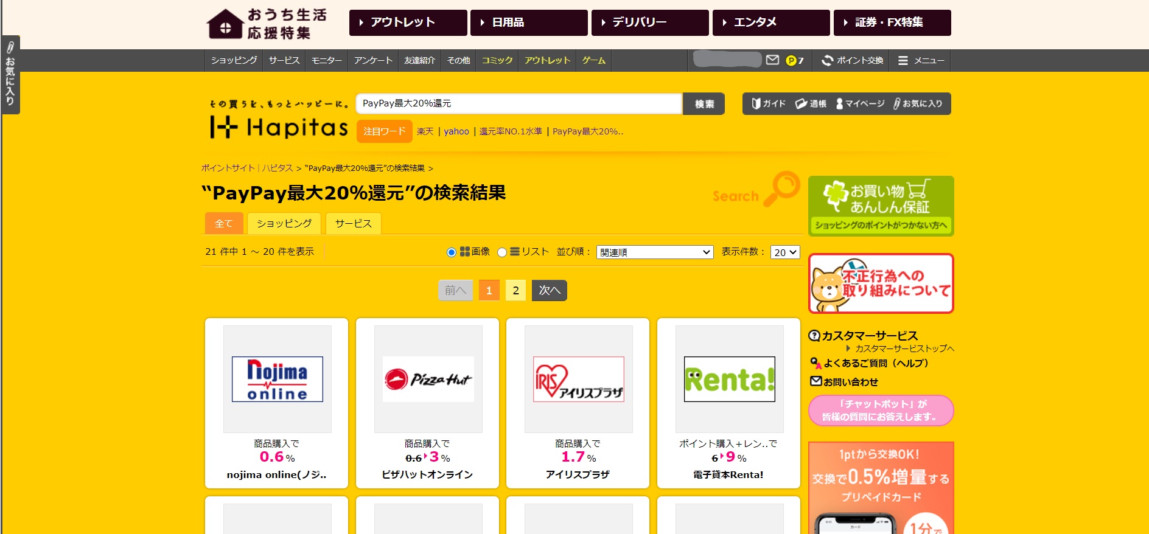
Task: Open the モニター nav menu
Action: tap(327, 60)
